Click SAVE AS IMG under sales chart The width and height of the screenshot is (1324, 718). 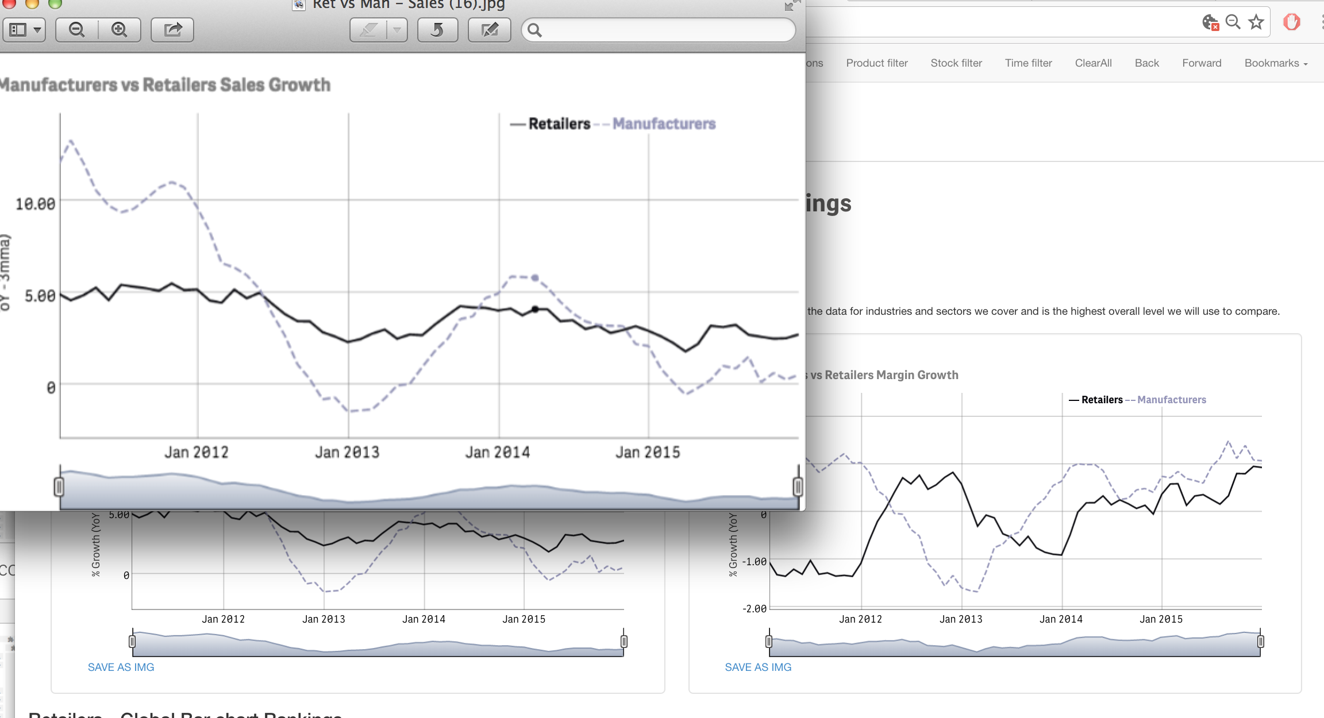click(x=121, y=667)
